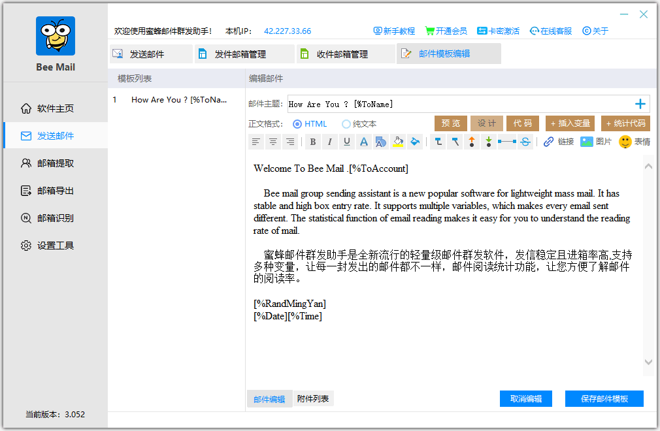The height and width of the screenshot is (431, 660).
Task: Select the 邮件编辑 bottom tab
Action: click(x=269, y=399)
